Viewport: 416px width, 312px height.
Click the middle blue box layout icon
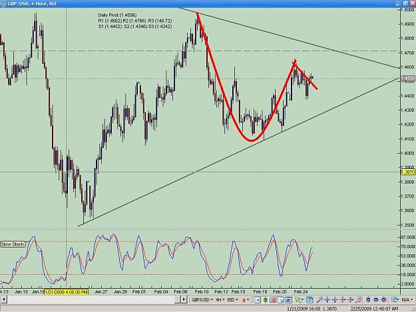click(376, 300)
